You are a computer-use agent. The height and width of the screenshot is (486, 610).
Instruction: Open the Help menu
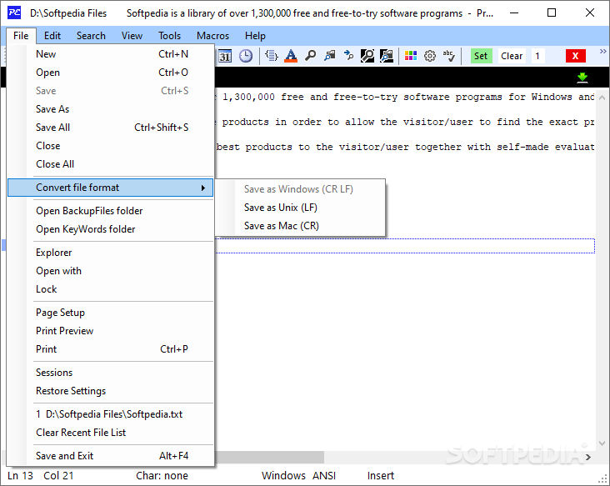(255, 36)
